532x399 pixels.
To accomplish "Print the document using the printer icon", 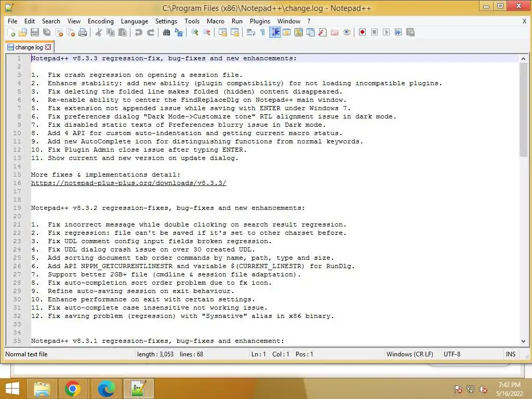I will click(83, 32).
